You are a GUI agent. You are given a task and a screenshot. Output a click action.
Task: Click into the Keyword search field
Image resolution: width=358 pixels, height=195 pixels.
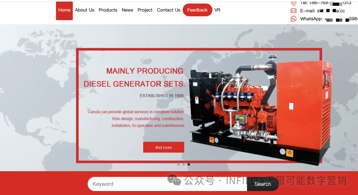click(167, 184)
